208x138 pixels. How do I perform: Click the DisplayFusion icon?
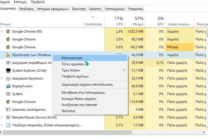click(x=8, y=86)
